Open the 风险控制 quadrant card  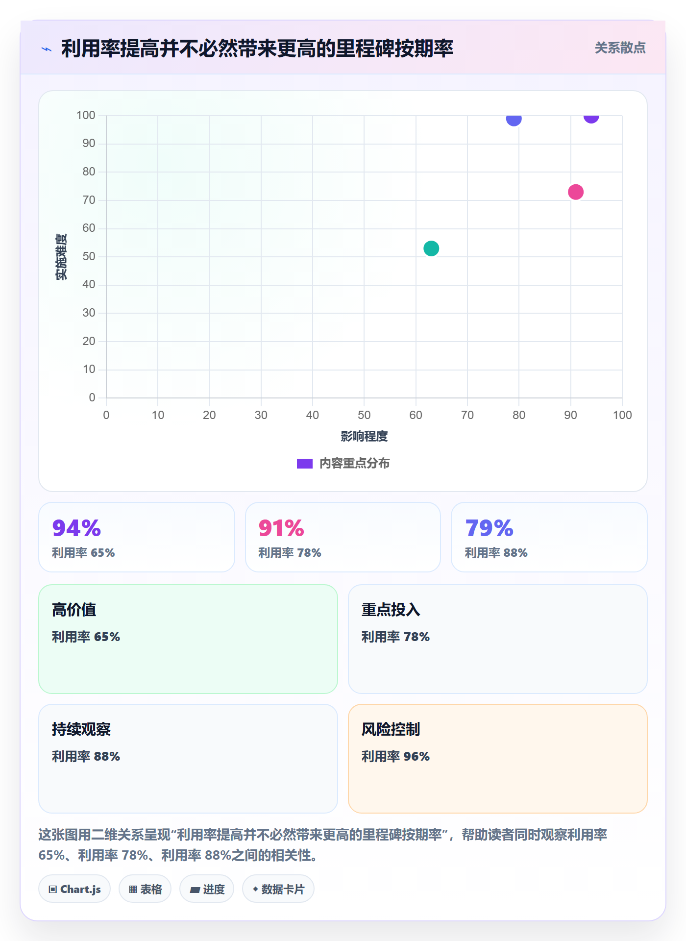[498, 759]
